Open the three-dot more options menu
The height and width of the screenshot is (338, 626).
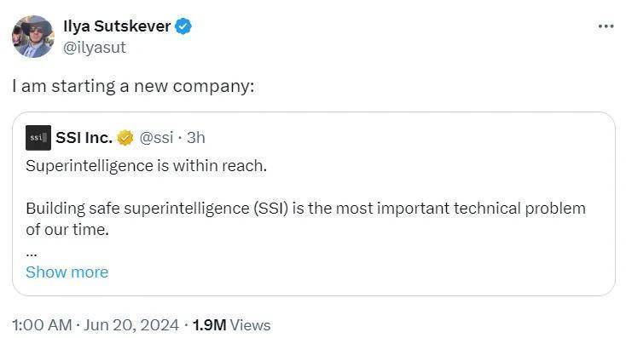(606, 26)
